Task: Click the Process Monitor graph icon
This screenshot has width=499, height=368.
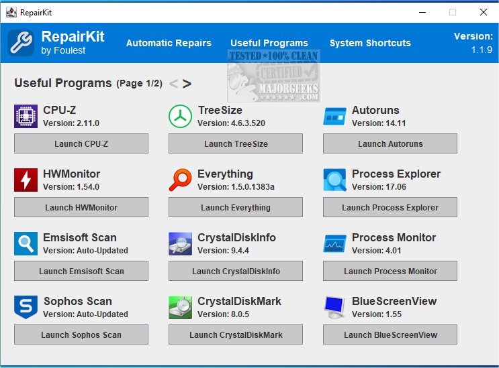Action: pos(334,243)
